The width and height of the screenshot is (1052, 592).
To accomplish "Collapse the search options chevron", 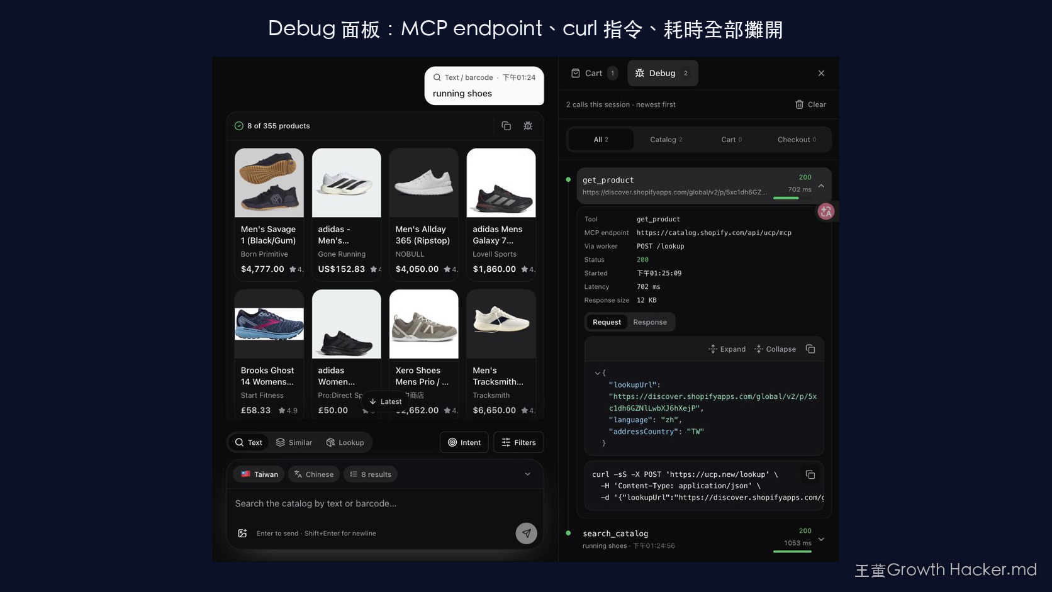I will point(528,474).
